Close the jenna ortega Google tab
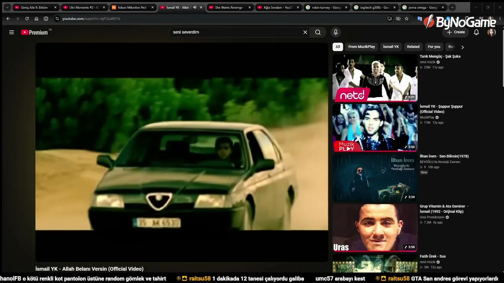The height and width of the screenshot is (283, 504). coord(443,7)
